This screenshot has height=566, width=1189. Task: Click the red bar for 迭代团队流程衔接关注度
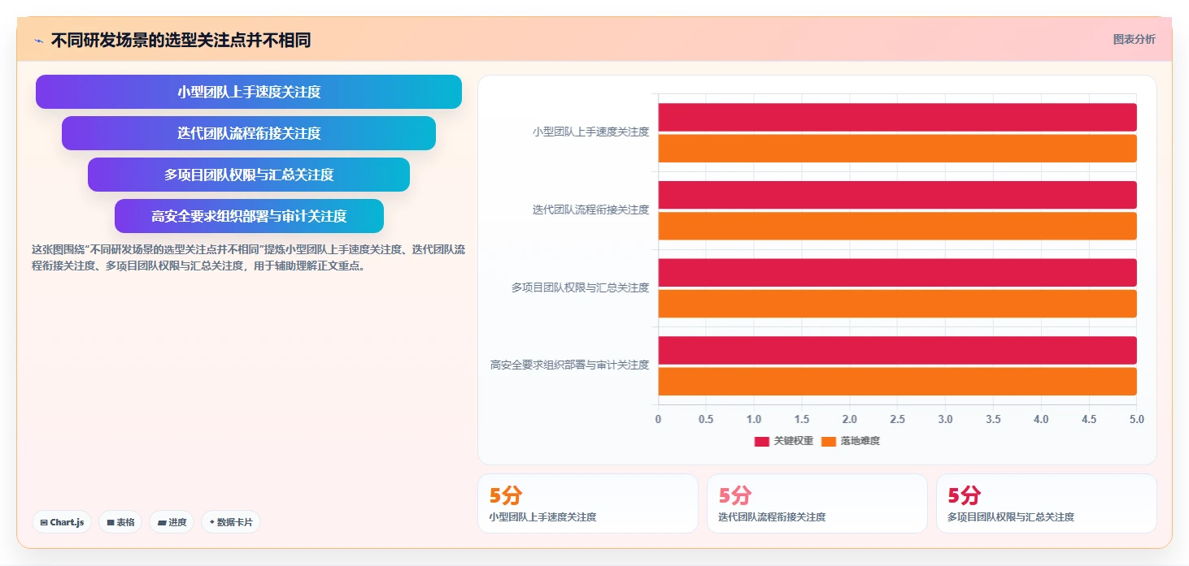(897, 195)
